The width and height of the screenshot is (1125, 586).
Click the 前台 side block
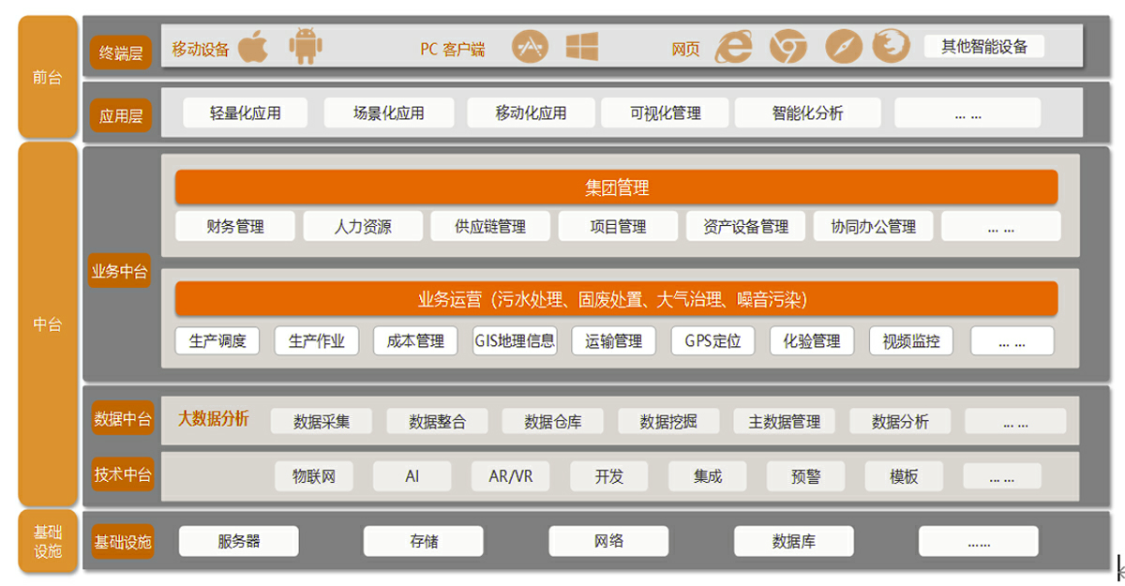(48, 77)
